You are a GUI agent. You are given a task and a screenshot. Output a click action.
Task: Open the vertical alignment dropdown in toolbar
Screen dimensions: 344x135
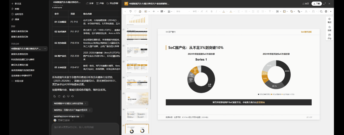tap(271, 11)
